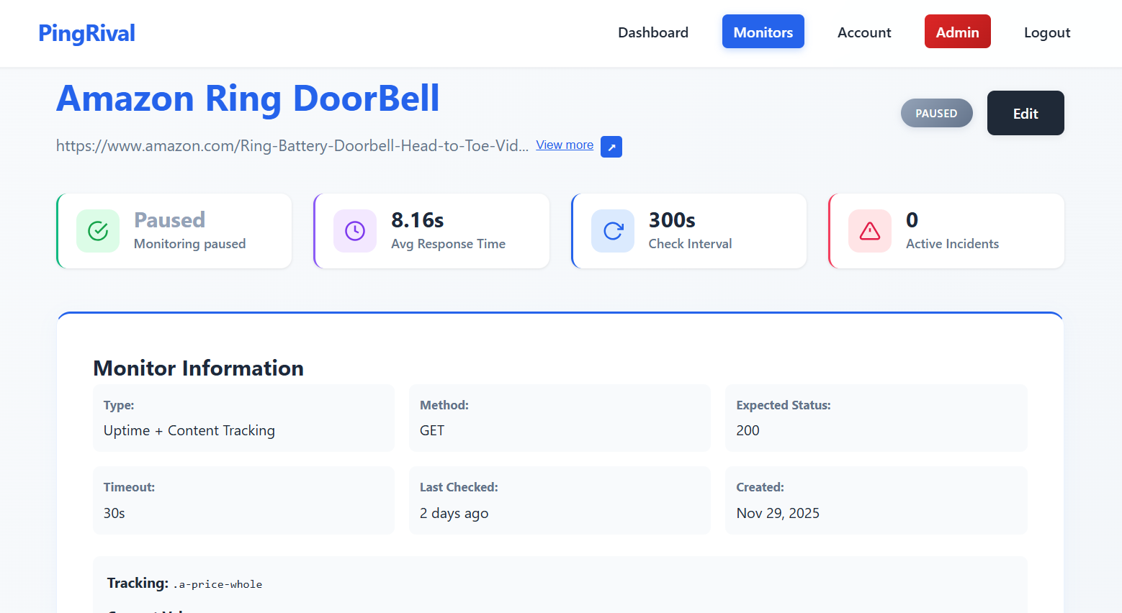This screenshot has height=613, width=1122.
Task: Switch to the Monitors tab
Action: tap(763, 32)
